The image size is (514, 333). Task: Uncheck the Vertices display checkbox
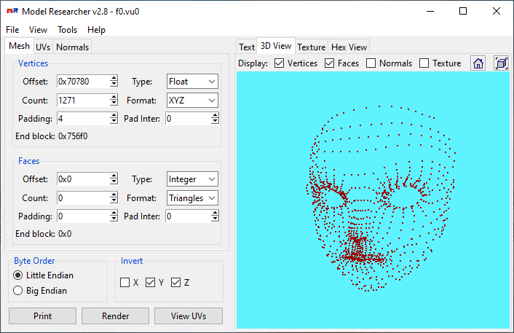(x=280, y=63)
